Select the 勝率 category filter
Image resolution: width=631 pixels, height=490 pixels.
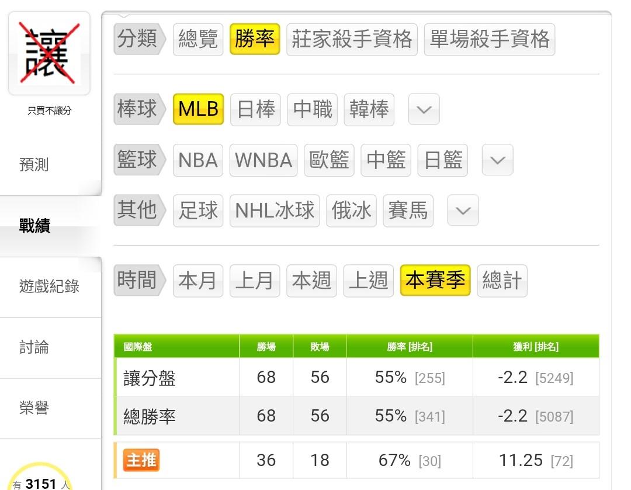click(x=255, y=39)
